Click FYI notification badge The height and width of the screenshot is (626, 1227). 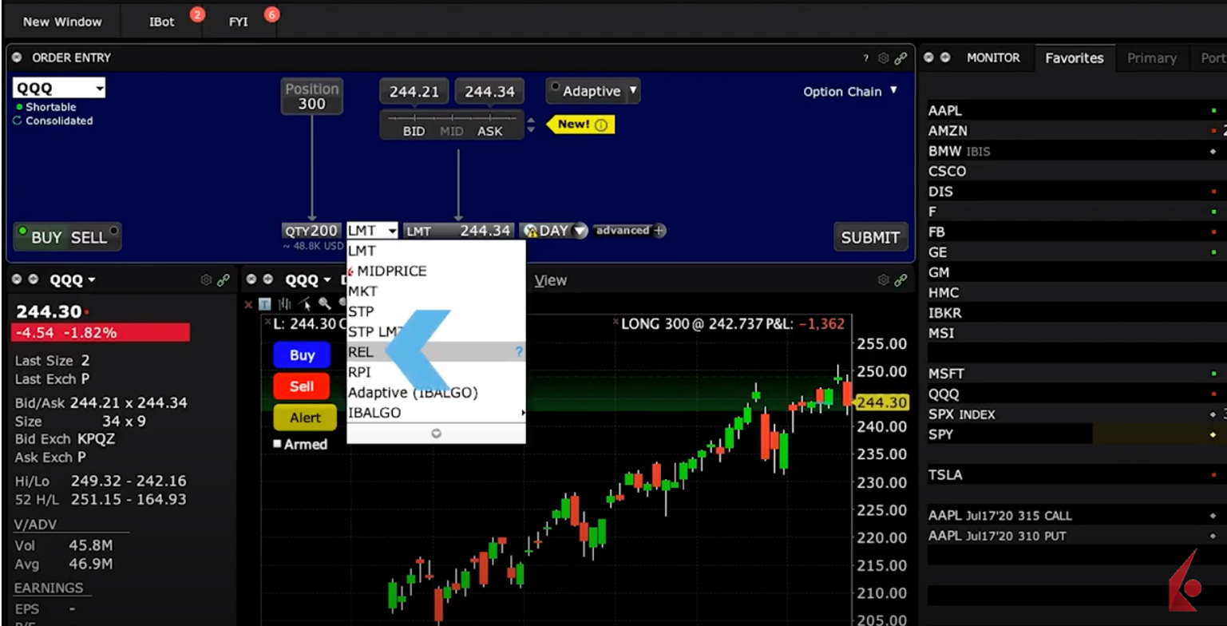271,14
